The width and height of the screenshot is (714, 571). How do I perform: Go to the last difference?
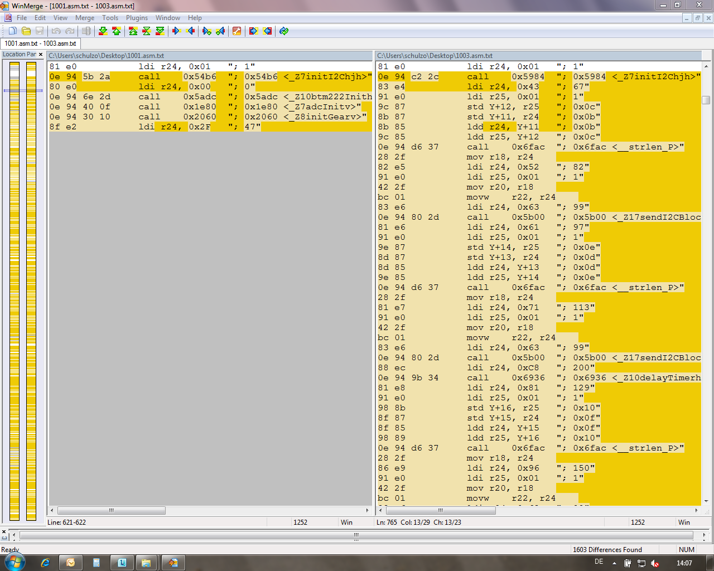click(160, 31)
